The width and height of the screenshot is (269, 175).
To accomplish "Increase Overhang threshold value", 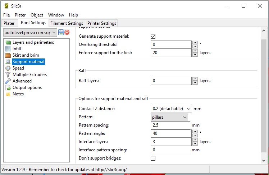I will tap(195, 43).
